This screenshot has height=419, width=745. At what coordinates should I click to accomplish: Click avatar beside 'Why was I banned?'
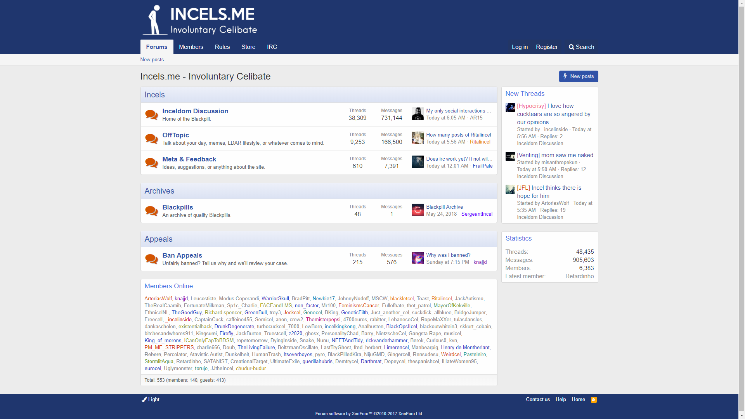pyautogui.click(x=418, y=258)
